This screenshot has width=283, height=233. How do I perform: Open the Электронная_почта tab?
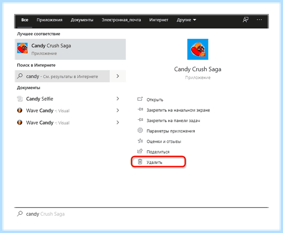click(x=121, y=20)
